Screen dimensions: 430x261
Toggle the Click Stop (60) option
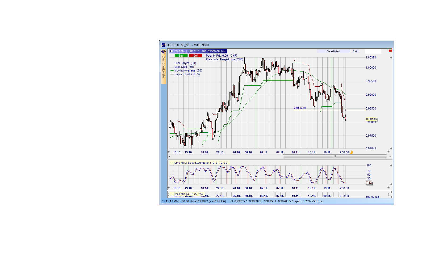click(x=184, y=67)
